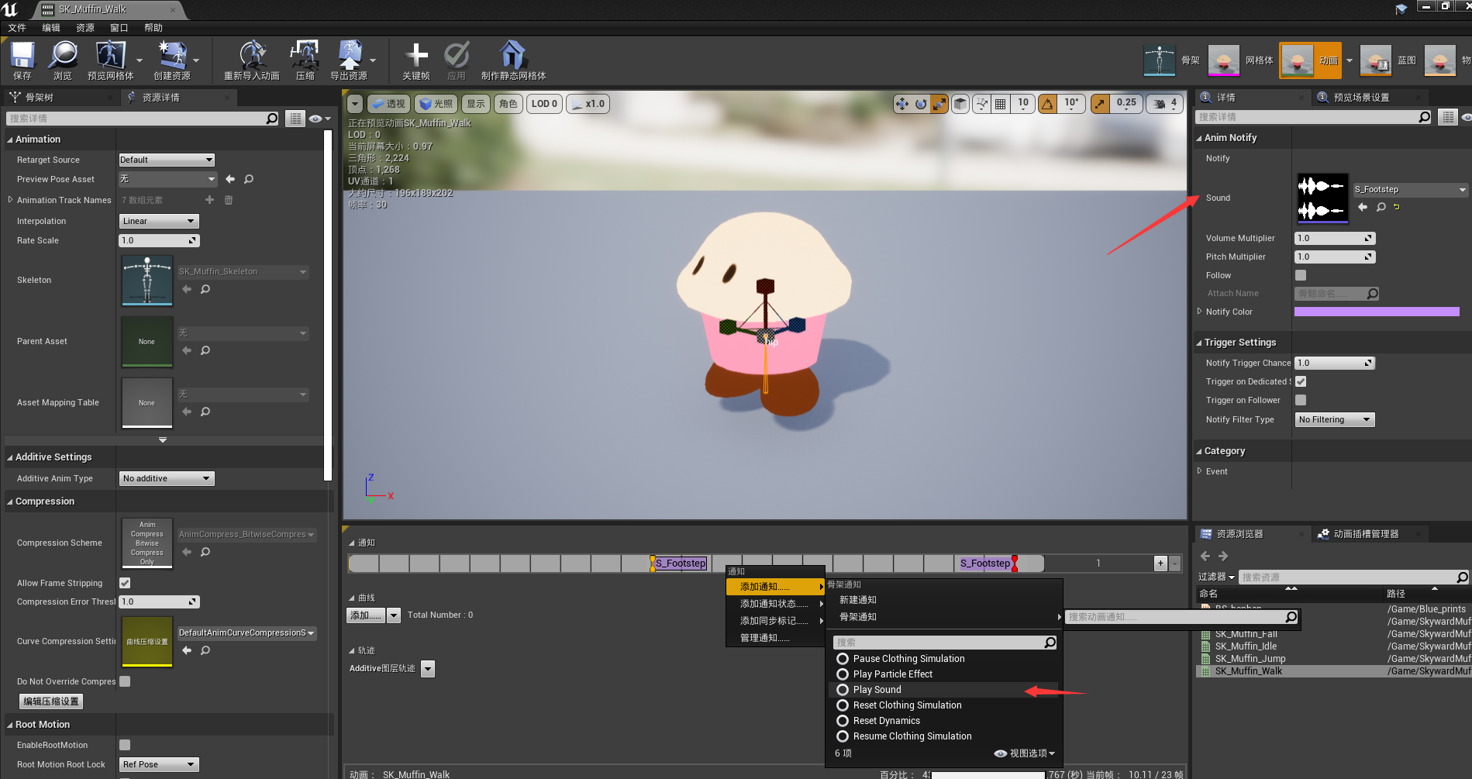Switch to 骨架 skeleton mode icon
Viewport: 1472px width, 779px height.
point(1160,60)
